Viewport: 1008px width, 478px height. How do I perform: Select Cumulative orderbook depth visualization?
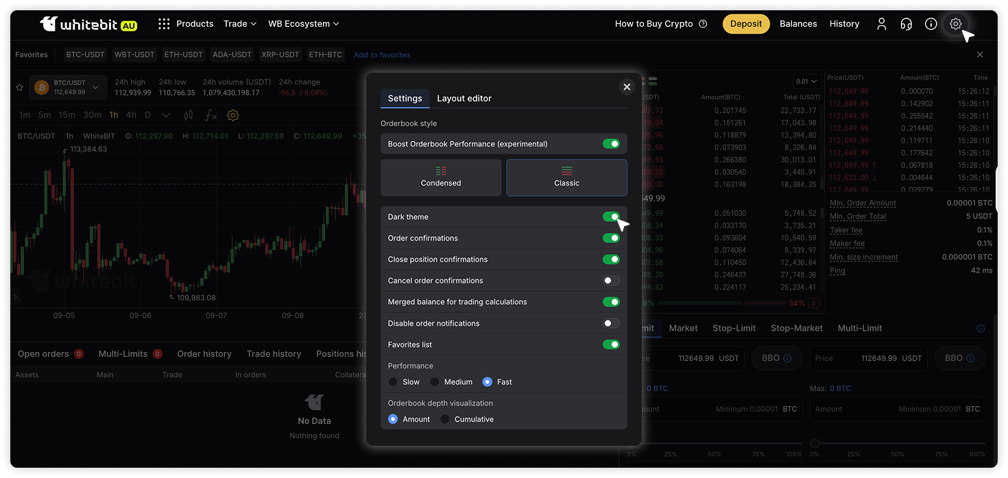[x=445, y=419]
